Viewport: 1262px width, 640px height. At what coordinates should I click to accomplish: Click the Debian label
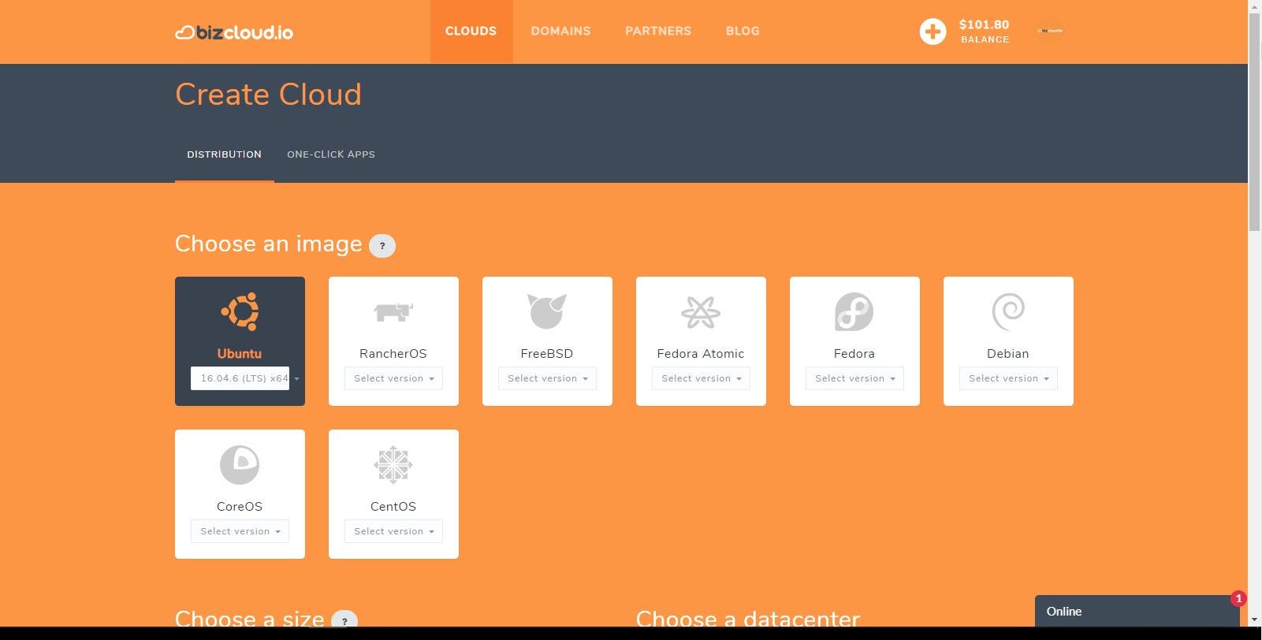(1008, 354)
